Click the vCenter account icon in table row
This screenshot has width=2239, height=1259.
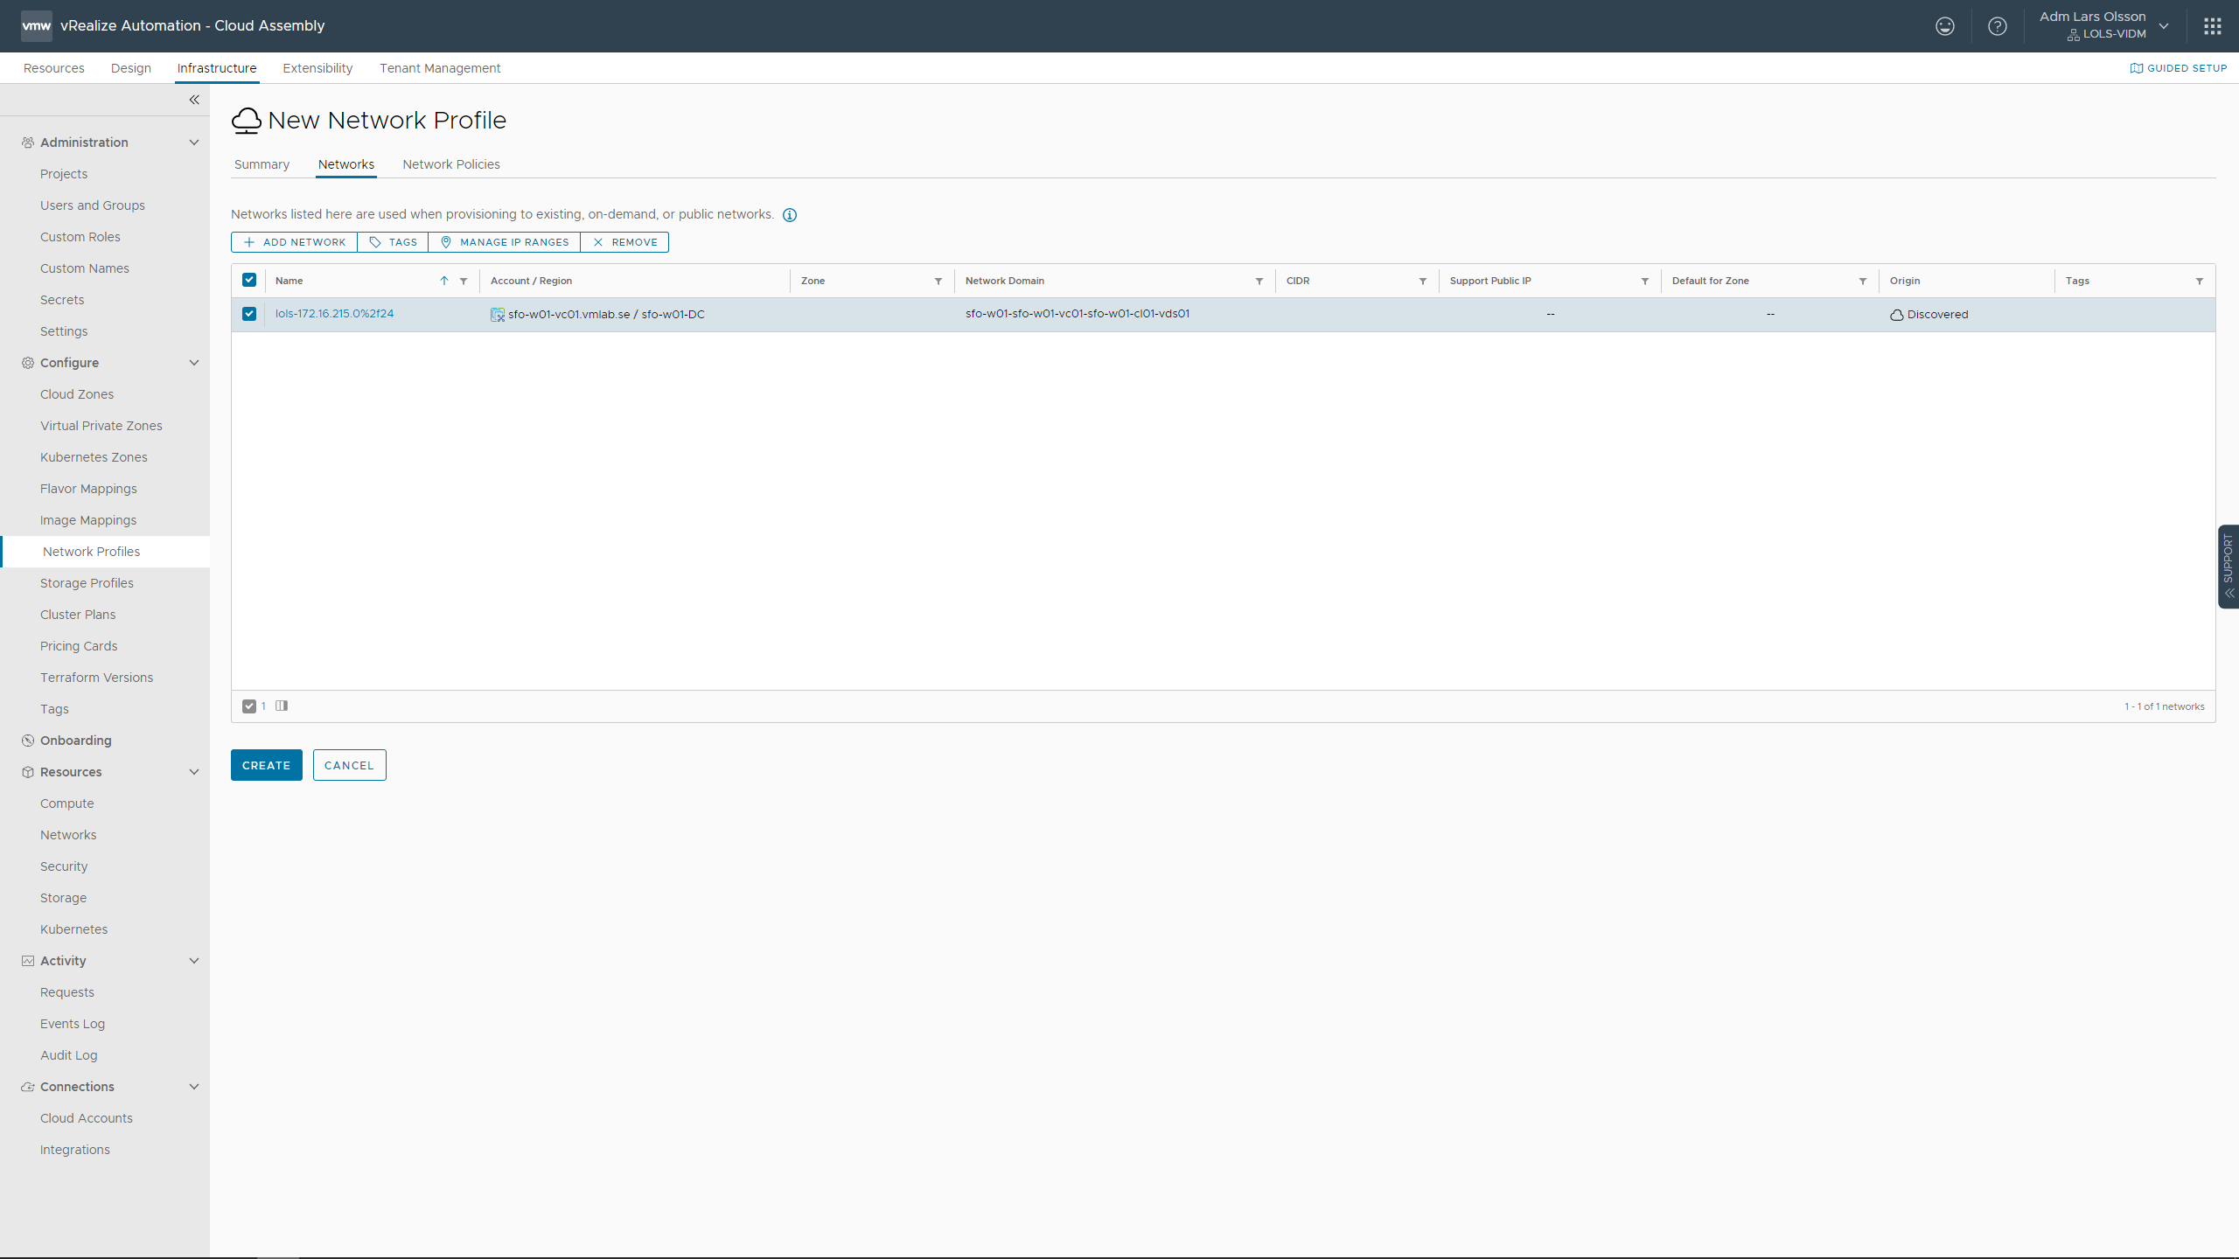tap(498, 315)
